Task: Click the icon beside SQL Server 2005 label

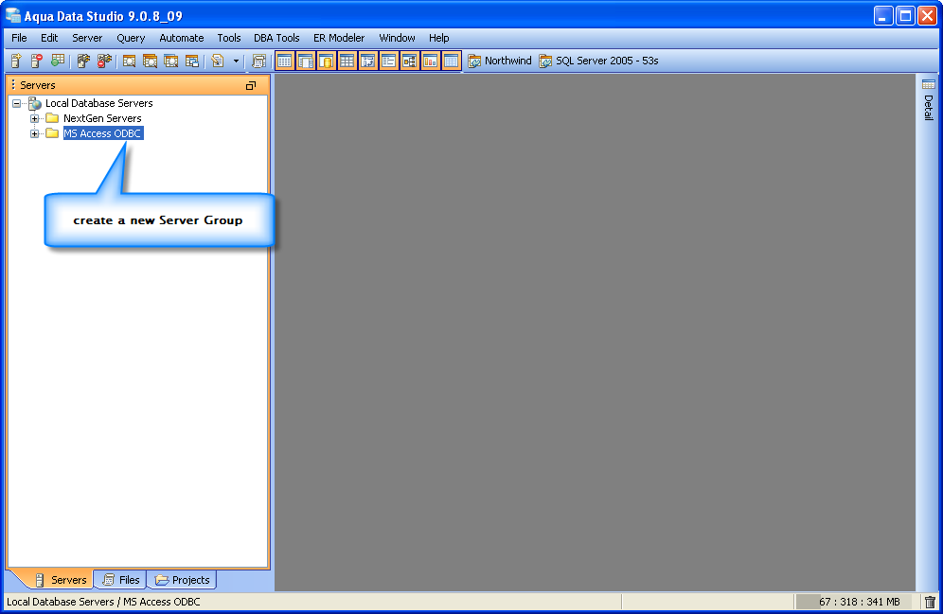Action: click(x=545, y=61)
